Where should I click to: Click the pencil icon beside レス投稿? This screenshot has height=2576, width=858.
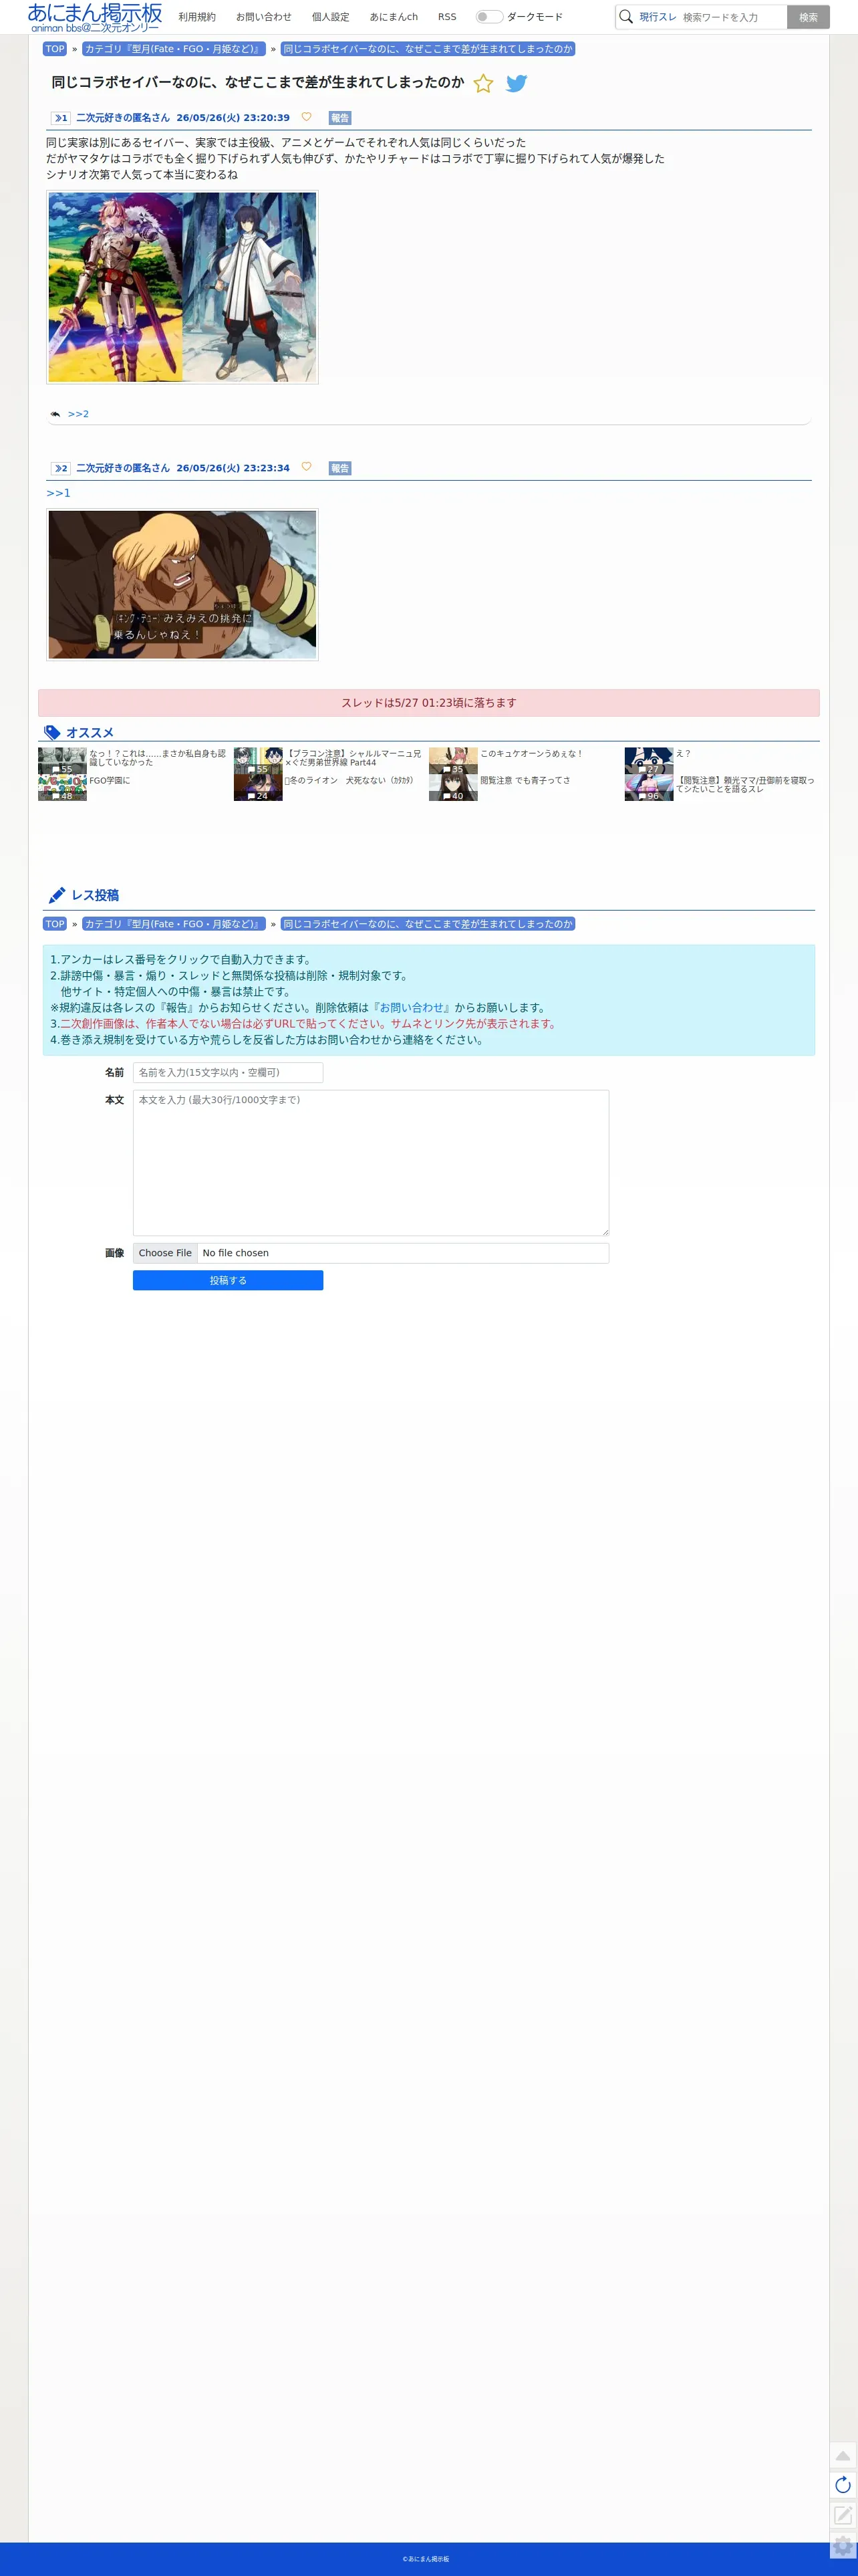click(x=57, y=895)
